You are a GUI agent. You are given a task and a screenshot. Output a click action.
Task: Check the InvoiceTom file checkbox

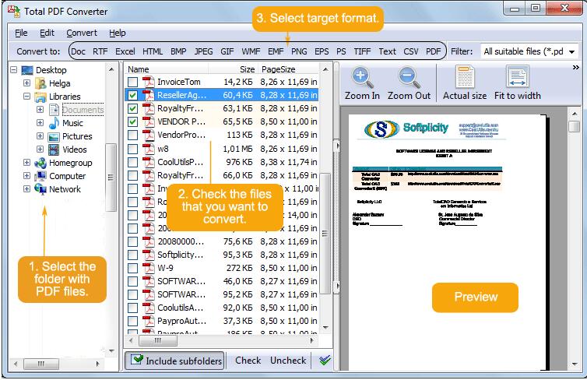tap(132, 82)
